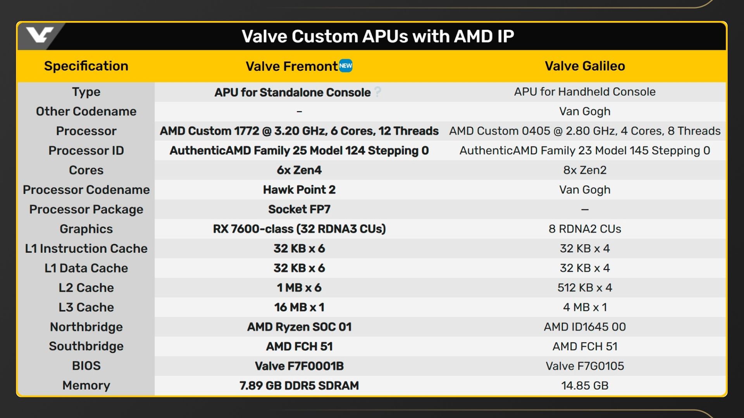Click the faint question mark after Standalone Console
The height and width of the screenshot is (418, 744).
(x=378, y=92)
